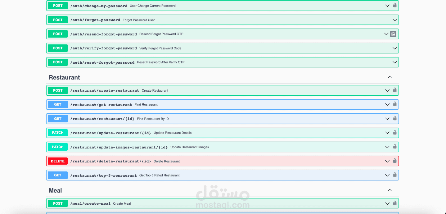Expand the /auth/forgot-password endpoint chevron
The height and width of the screenshot is (214, 446).
[x=394, y=20]
